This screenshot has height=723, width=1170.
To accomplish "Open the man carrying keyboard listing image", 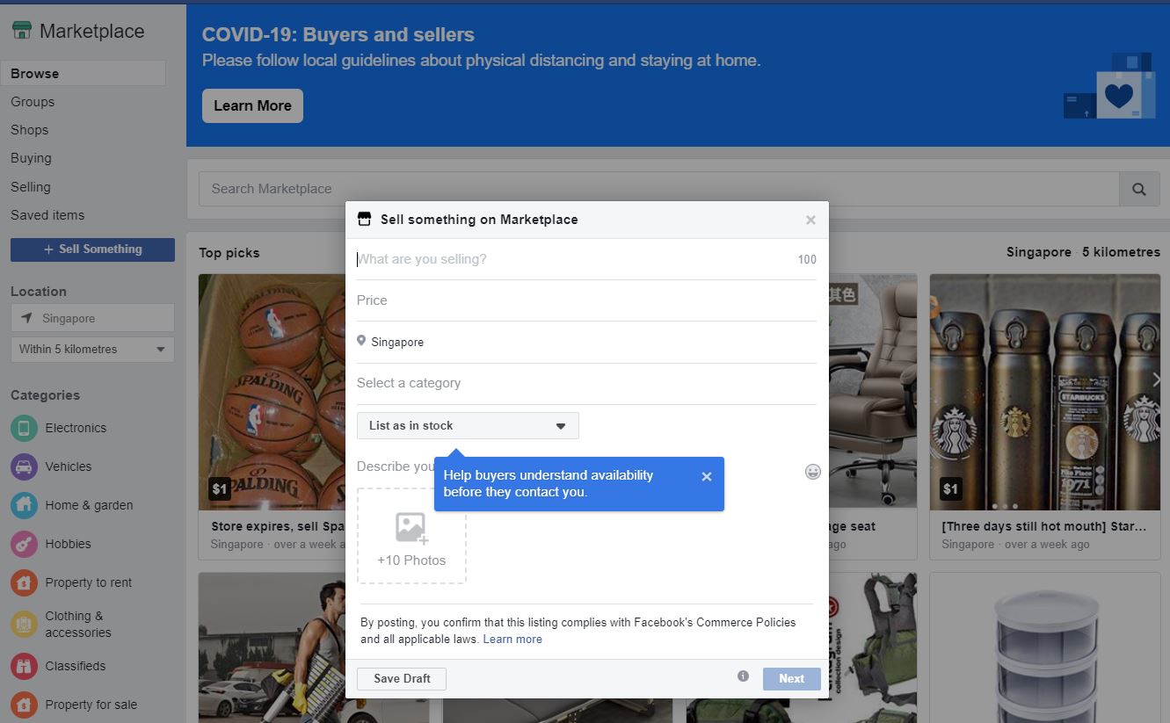I will point(272,648).
